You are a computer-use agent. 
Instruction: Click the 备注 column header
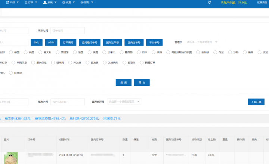[136, 140]
